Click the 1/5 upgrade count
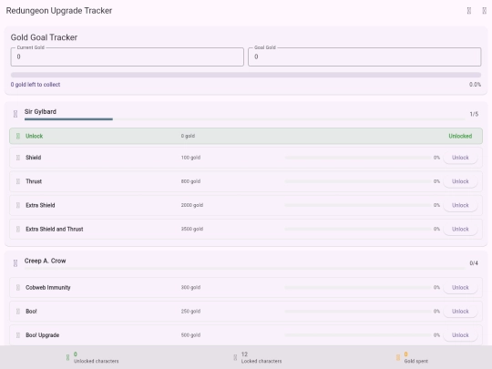 (x=474, y=114)
